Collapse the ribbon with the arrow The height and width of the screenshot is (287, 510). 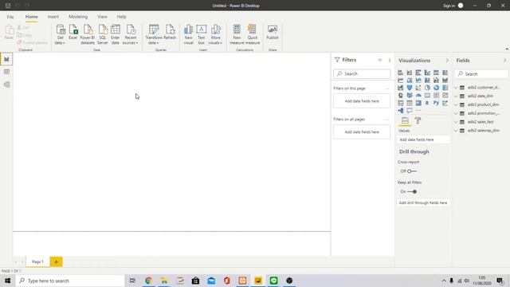[507, 49]
